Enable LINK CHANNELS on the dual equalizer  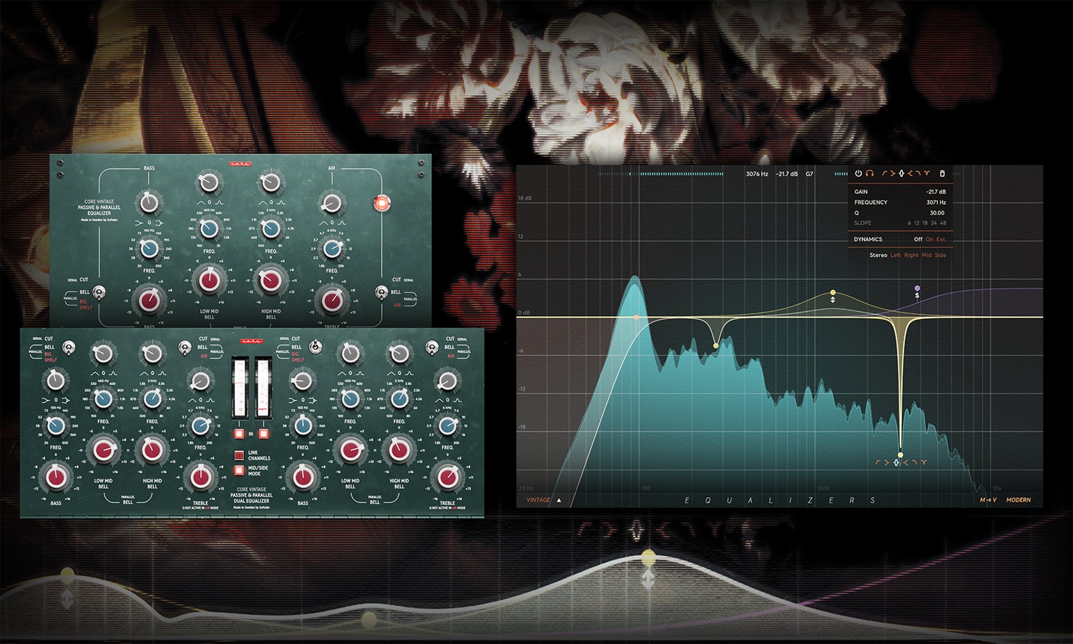click(238, 454)
